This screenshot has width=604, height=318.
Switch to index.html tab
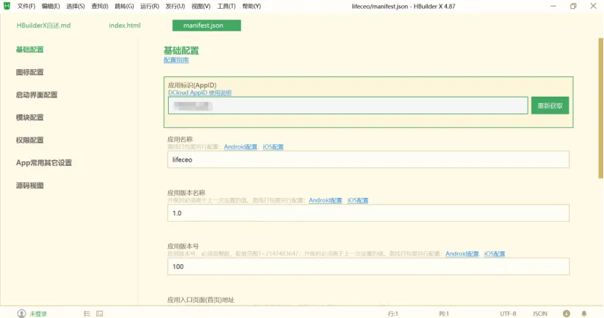124,25
